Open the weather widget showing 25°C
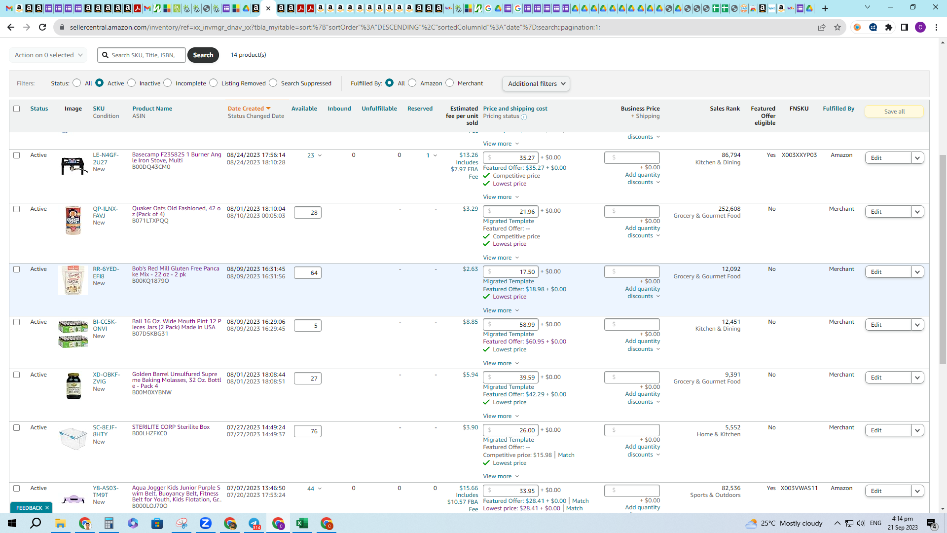 tap(784, 523)
